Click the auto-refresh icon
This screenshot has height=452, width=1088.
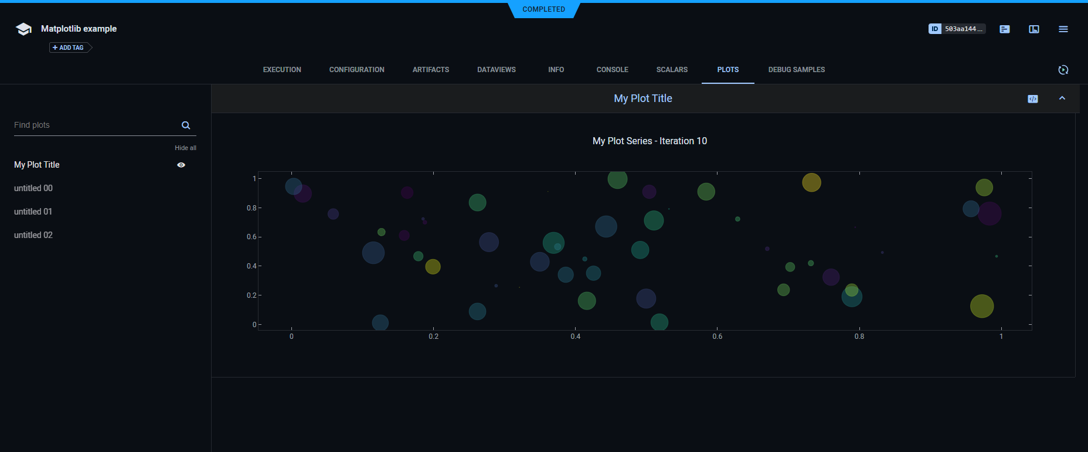coord(1063,70)
